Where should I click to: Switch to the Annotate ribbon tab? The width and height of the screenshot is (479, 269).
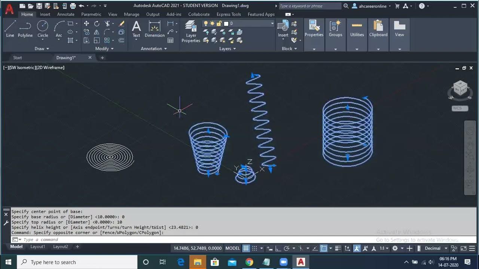(x=65, y=14)
